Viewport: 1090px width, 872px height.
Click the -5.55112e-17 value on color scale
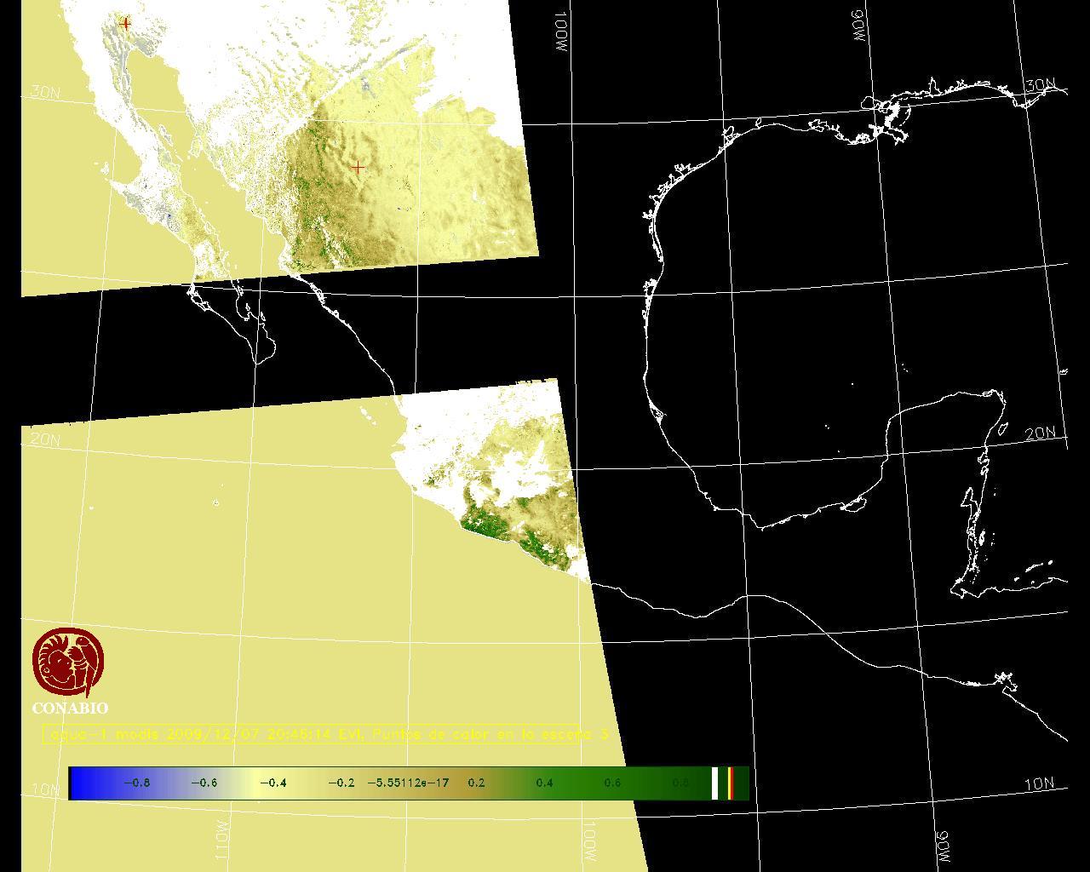click(x=408, y=783)
